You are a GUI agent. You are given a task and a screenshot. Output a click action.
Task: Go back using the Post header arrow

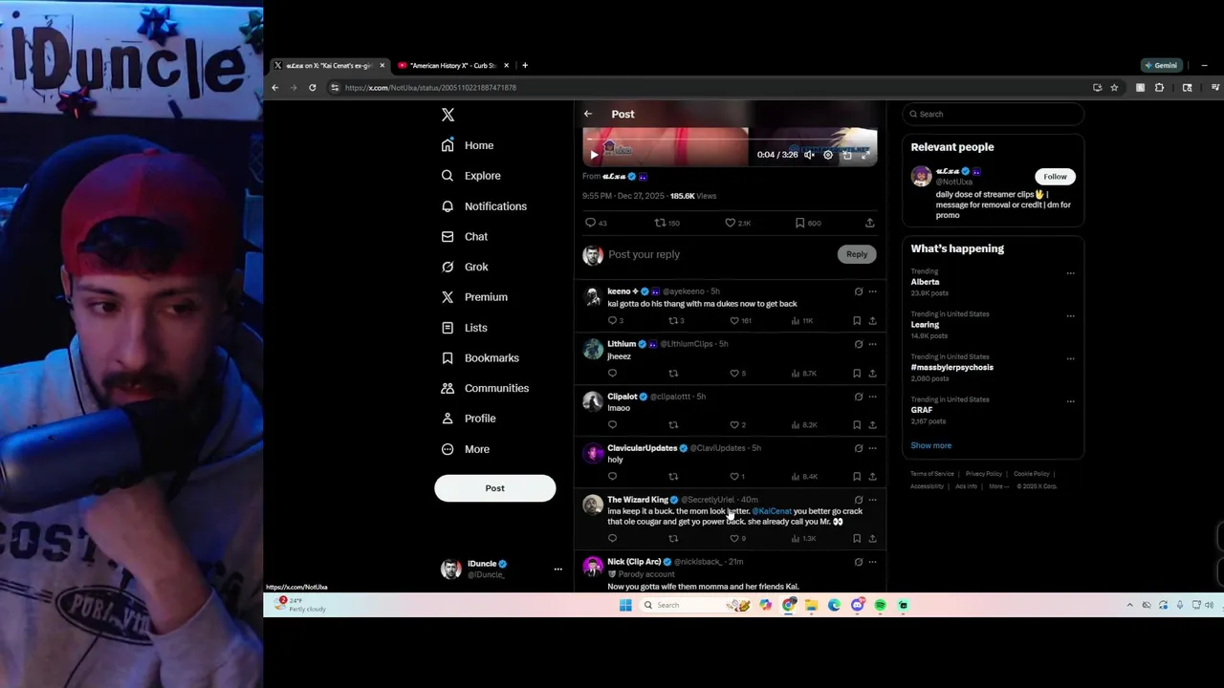[588, 114]
